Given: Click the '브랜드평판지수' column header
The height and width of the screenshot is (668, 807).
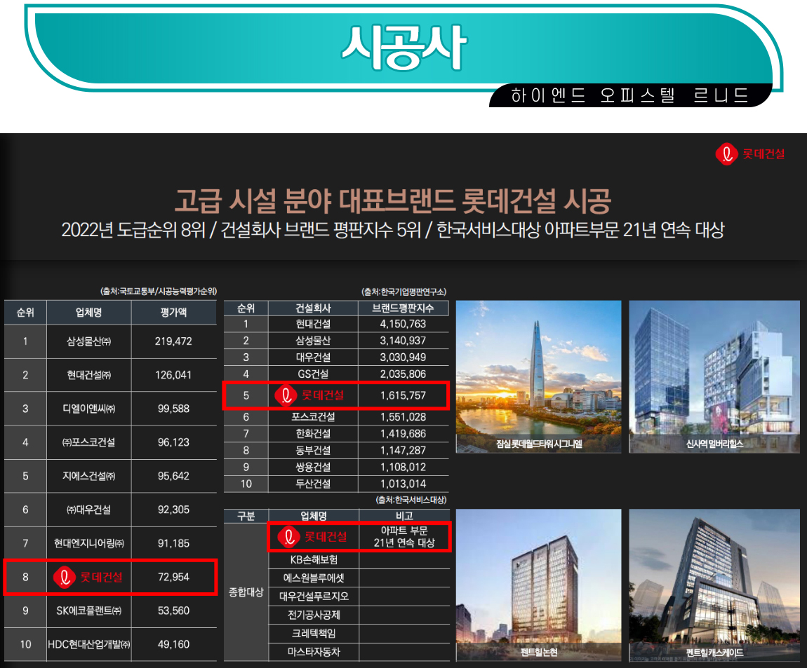Looking at the screenshot, I should click(403, 308).
